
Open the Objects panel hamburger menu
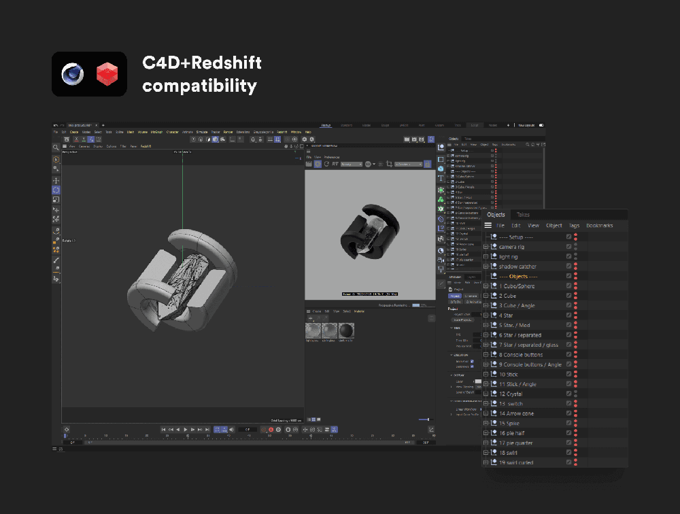pyautogui.click(x=488, y=225)
